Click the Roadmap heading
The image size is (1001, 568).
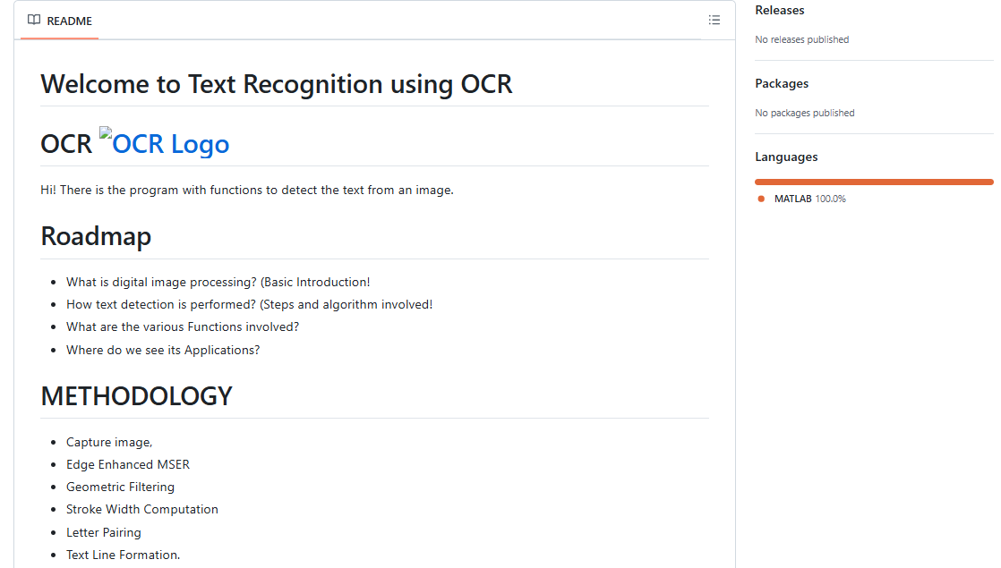[96, 236]
